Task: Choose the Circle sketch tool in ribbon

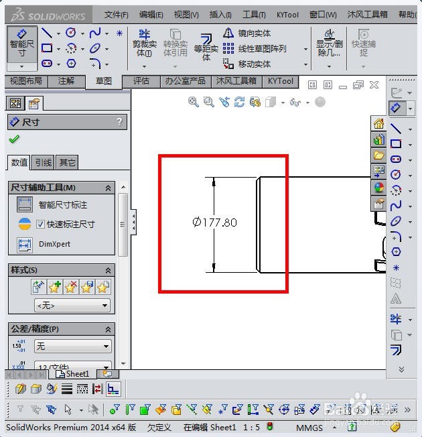Action: click(x=71, y=33)
